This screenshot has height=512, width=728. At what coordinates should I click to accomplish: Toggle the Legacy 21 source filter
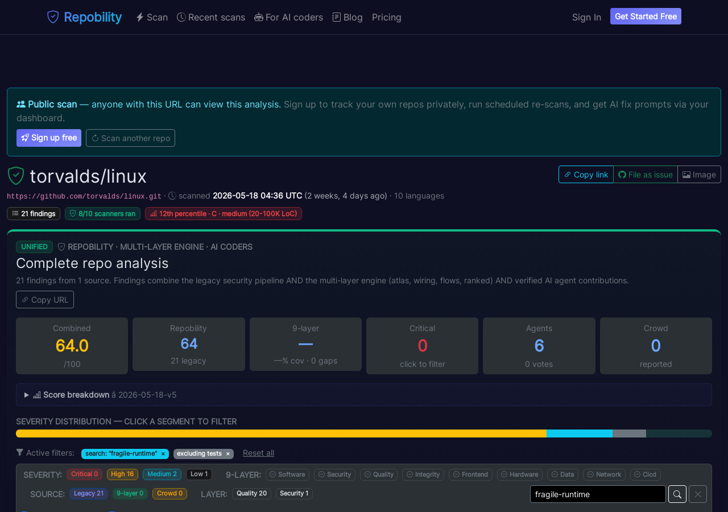pyautogui.click(x=89, y=494)
